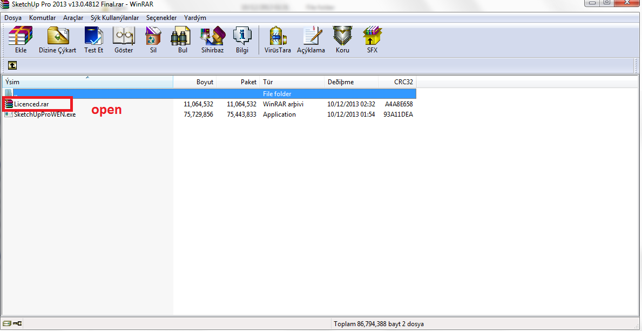Sort by the CRC32 column header
642x331 pixels.
point(397,82)
